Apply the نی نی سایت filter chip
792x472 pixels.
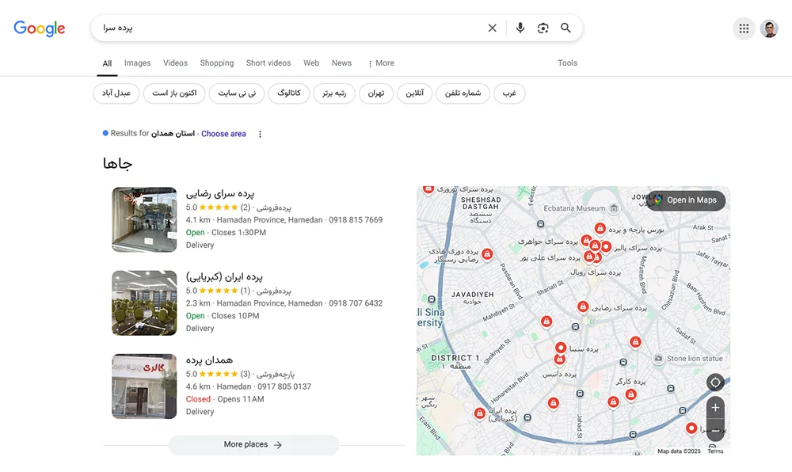237,93
